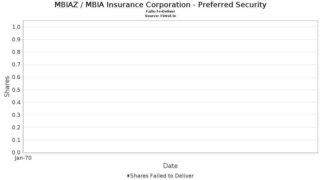Image resolution: width=321 pixels, height=180 pixels.
Task: Click the "Jan-70" x-axis tick label
Action: pyautogui.click(x=23, y=158)
